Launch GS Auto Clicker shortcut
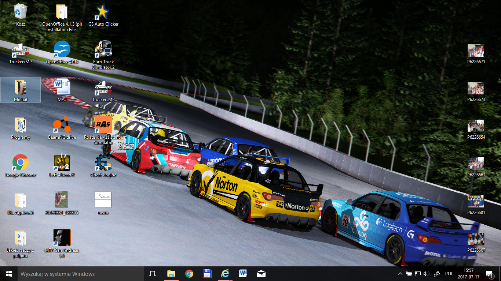The width and height of the screenshot is (501, 281). 103,15
